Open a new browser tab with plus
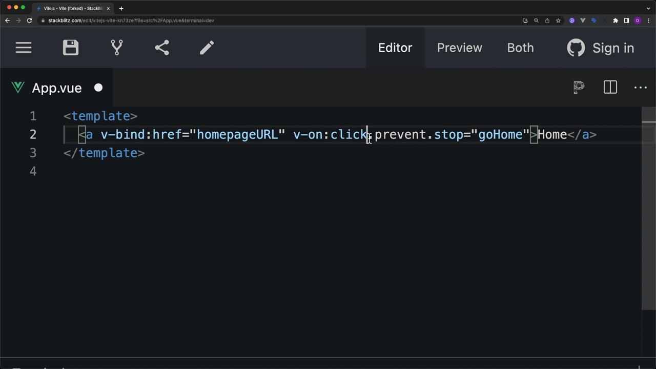 coord(121,8)
